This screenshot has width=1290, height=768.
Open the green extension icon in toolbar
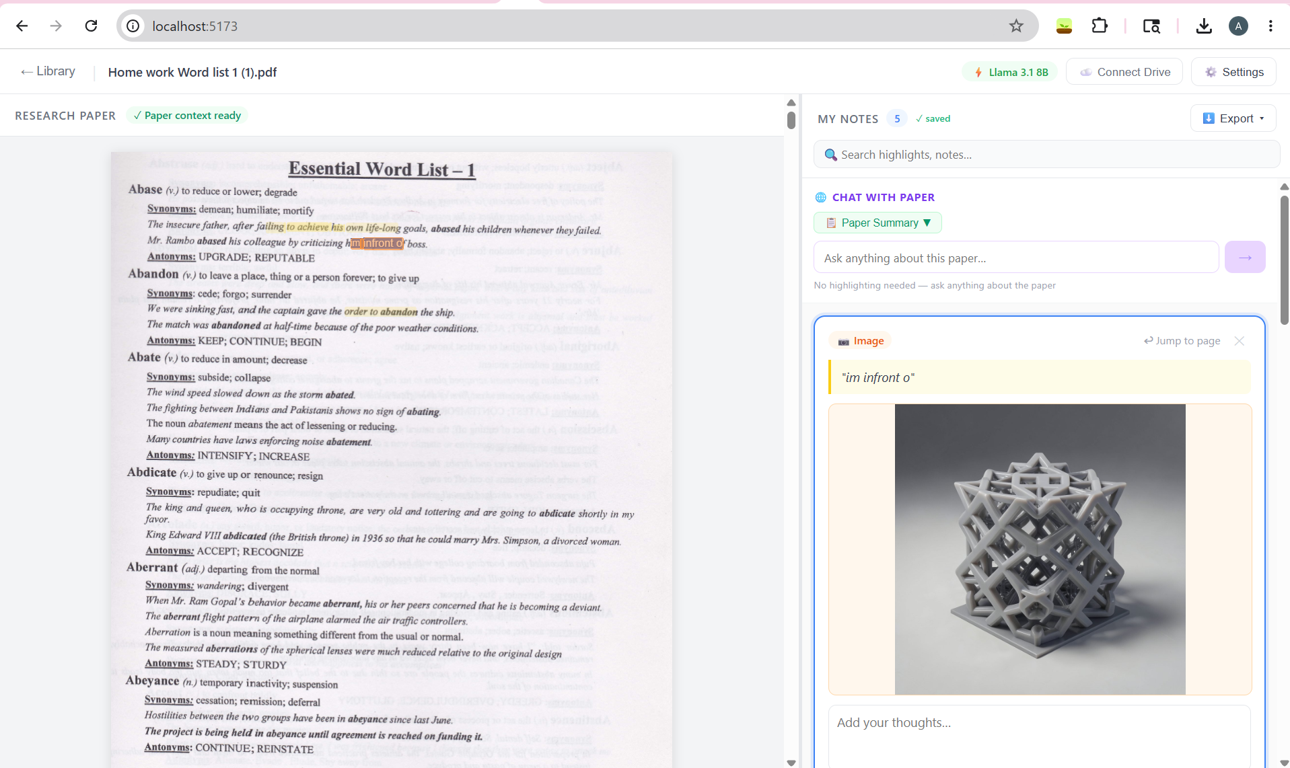click(x=1064, y=26)
